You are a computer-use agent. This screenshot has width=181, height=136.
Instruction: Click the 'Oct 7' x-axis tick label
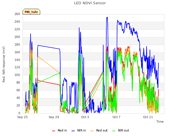click(x=117, y=117)
